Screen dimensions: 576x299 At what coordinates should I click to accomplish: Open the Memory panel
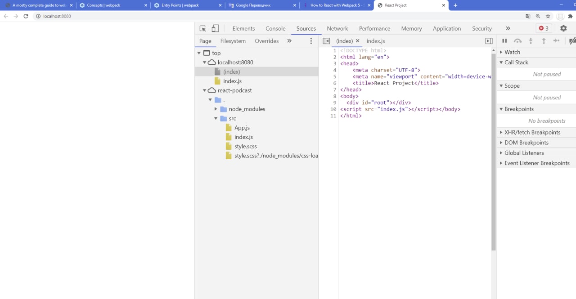411,28
